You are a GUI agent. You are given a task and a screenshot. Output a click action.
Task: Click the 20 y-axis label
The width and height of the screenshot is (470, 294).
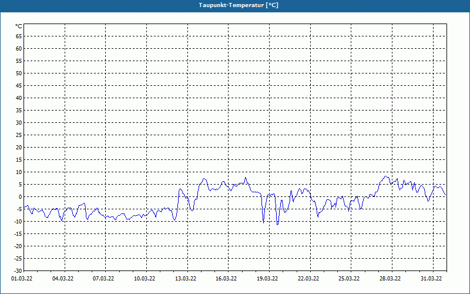pos(19,148)
